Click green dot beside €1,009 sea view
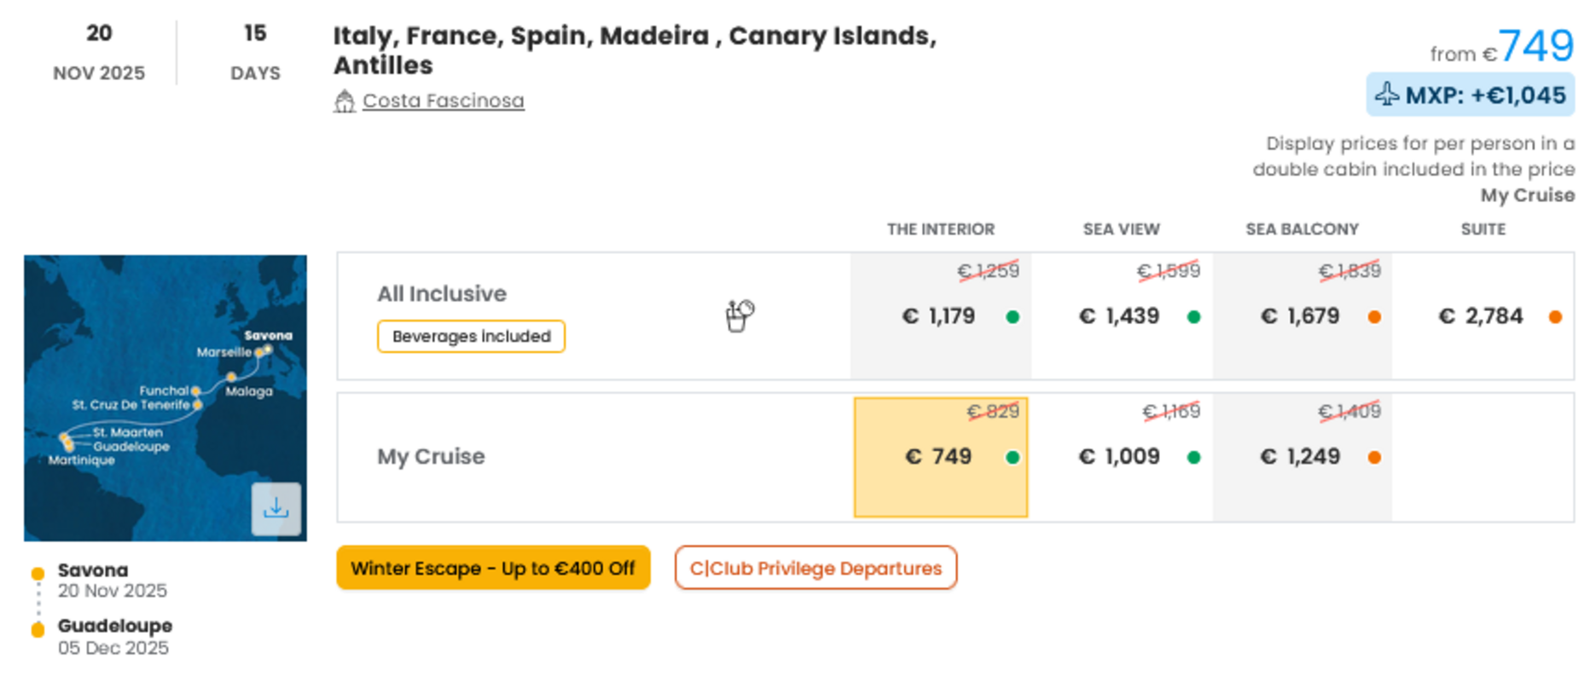 pos(1193,458)
